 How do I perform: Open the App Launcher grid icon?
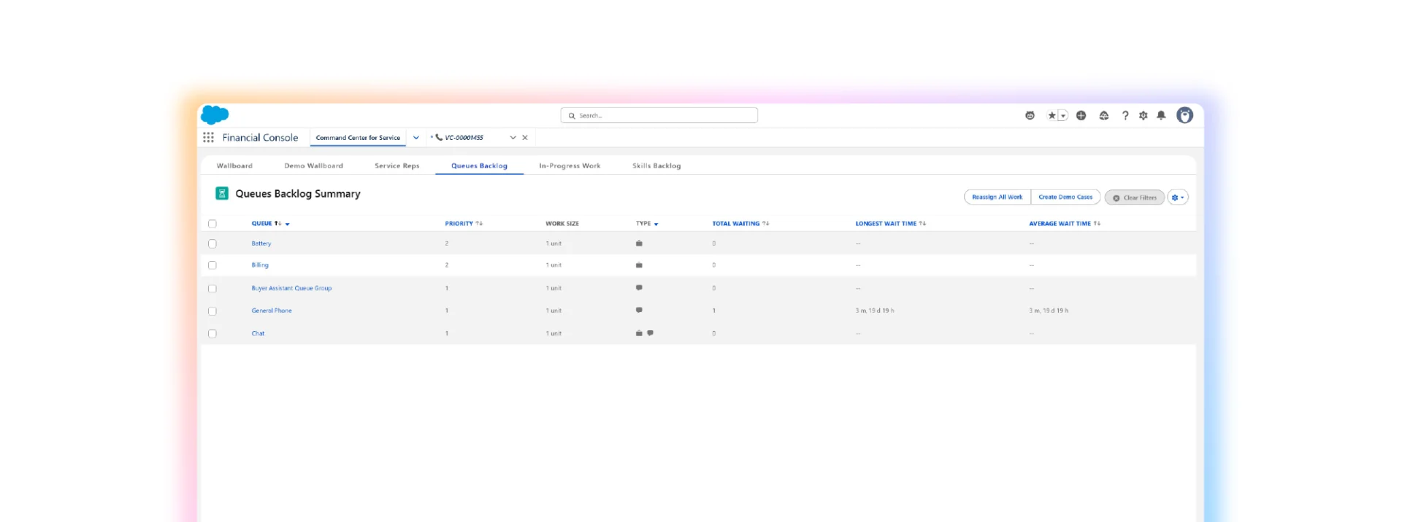(x=208, y=137)
